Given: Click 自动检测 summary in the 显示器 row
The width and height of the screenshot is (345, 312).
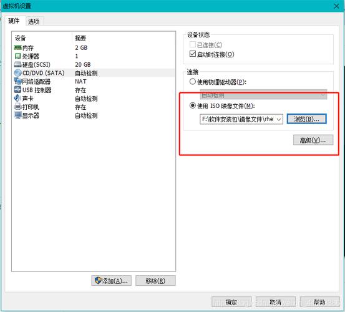Looking at the screenshot, I should [86, 115].
